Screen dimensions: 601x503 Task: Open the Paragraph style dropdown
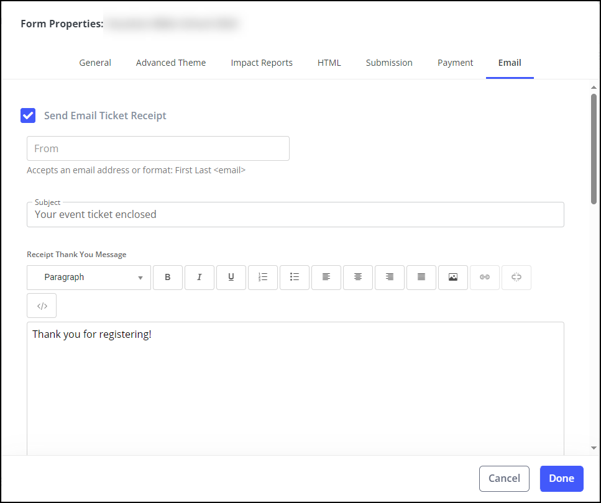[88, 278]
